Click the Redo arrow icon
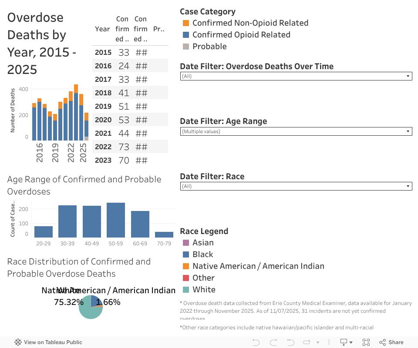Image resolution: width=418 pixels, height=348 pixels. tap(273, 342)
